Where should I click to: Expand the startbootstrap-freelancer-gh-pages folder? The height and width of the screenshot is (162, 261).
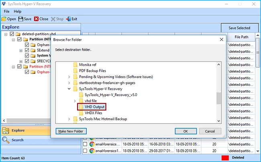[x=69, y=83]
